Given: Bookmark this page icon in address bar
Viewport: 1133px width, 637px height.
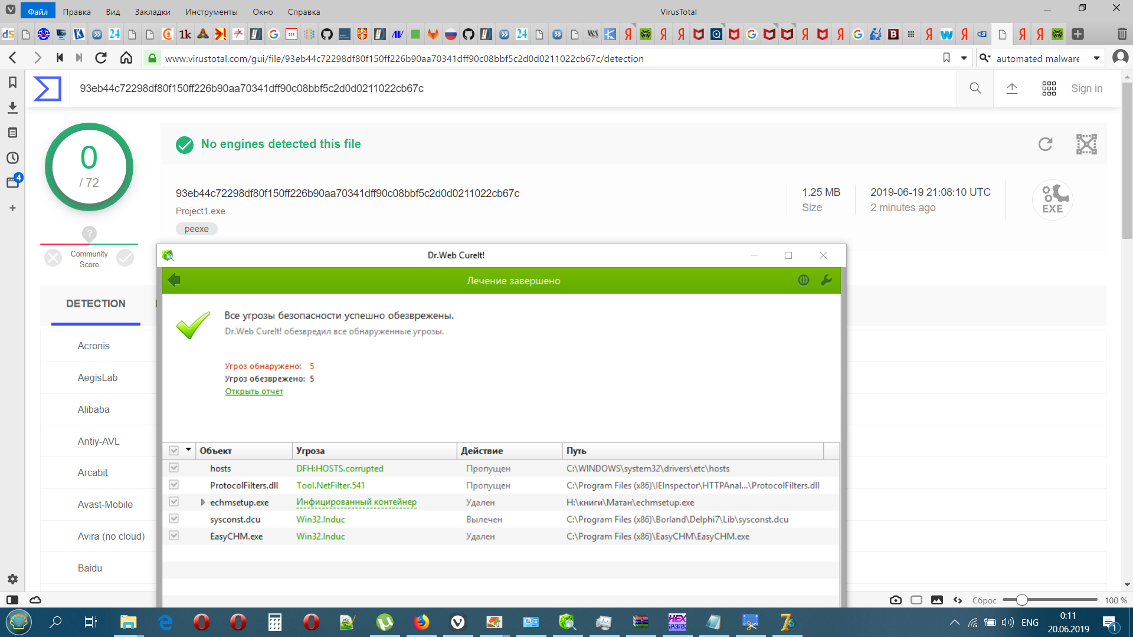Looking at the screenshot, I should [947, 58].
